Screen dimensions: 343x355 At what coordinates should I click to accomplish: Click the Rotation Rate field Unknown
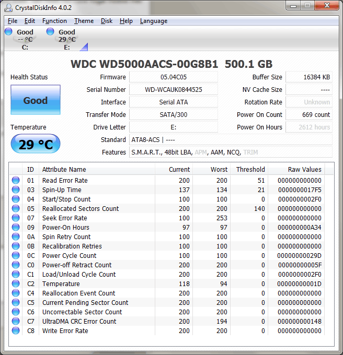(309, 102)
